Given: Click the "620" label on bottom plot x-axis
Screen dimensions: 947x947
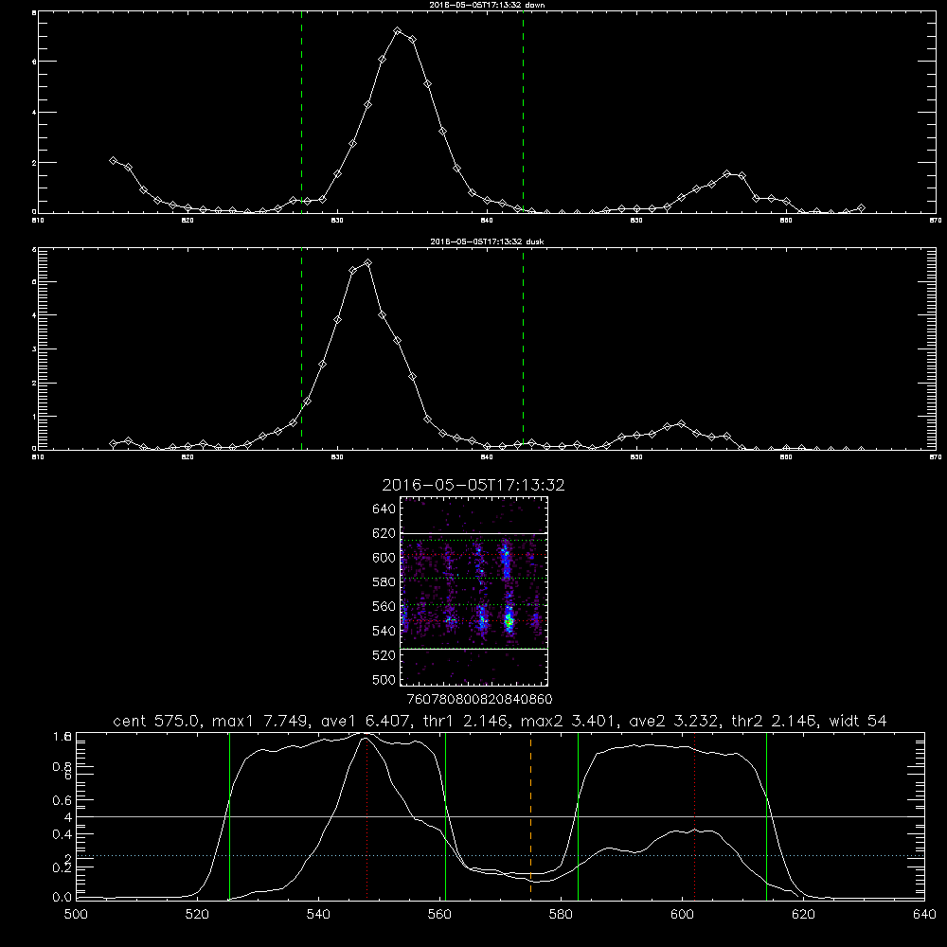Looking at the screenshot, I should coord(803,915).
